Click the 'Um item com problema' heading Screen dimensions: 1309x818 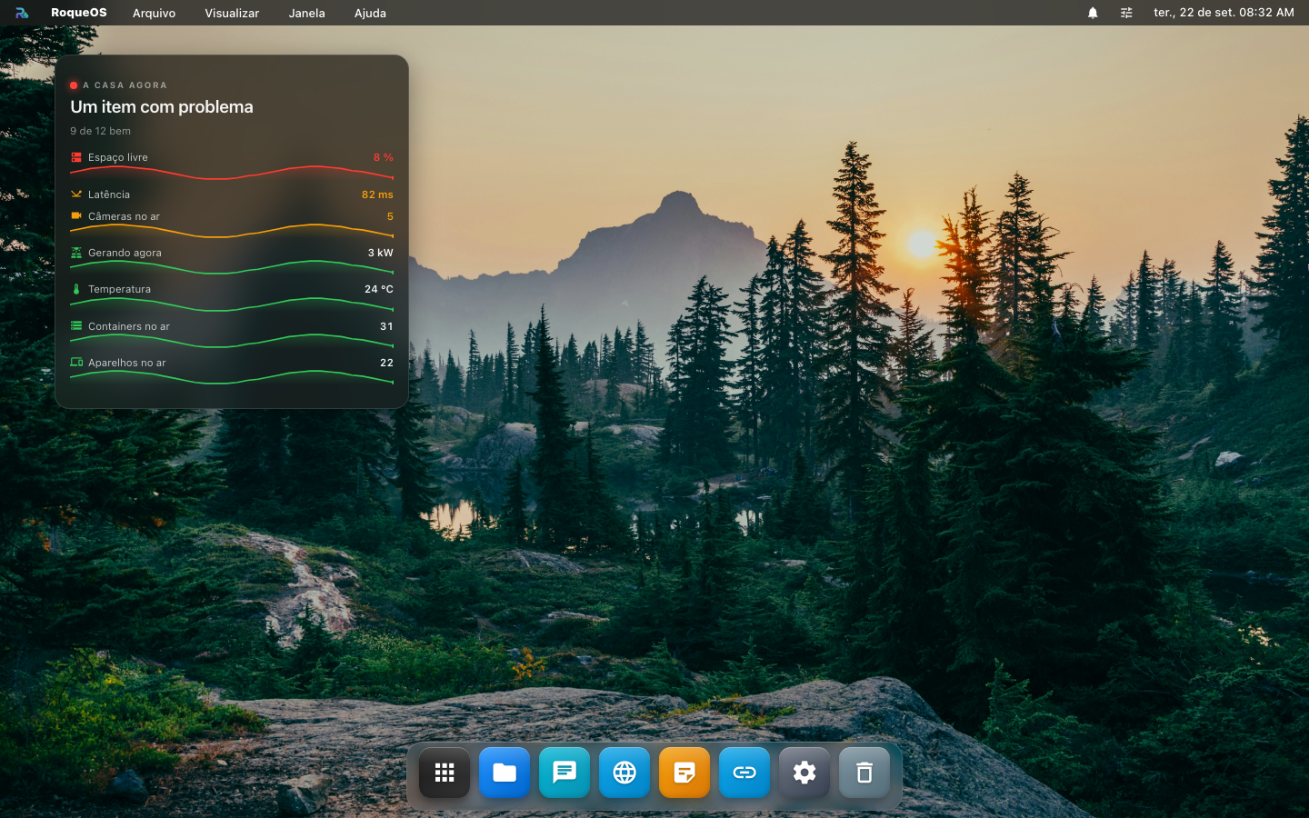(x=162, y=107)
